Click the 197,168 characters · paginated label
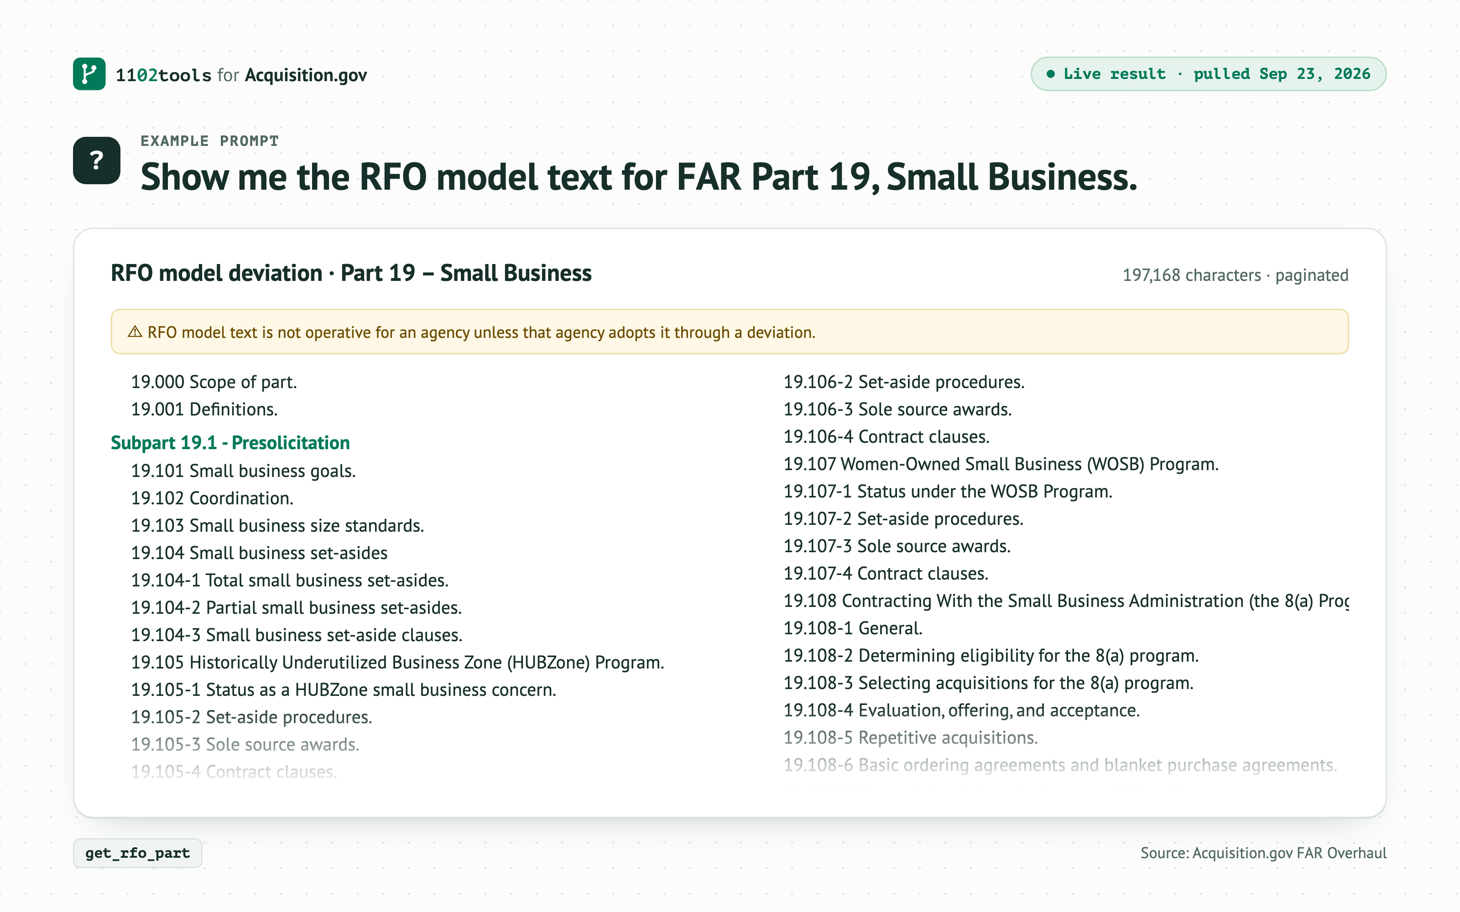The height and width of the screenshot is (912, 1460). [x=1235, y=275]
